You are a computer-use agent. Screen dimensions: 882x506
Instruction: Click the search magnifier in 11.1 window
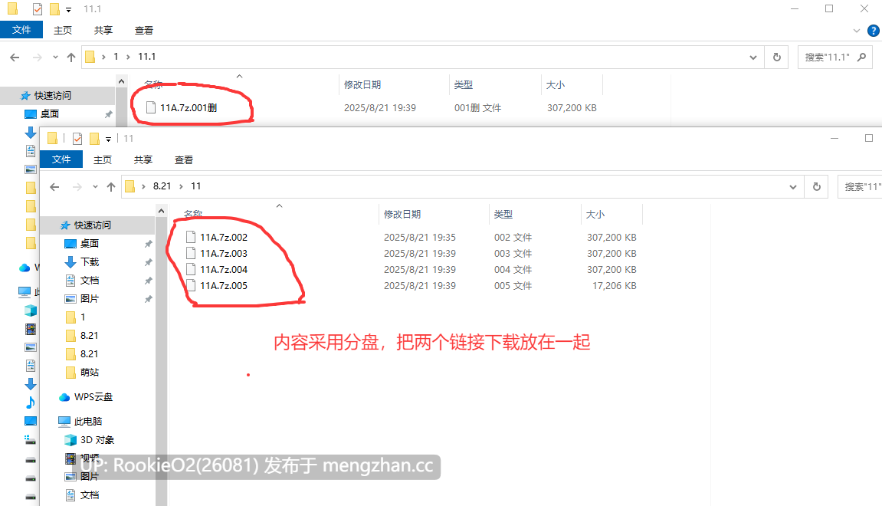coord(861,57)
